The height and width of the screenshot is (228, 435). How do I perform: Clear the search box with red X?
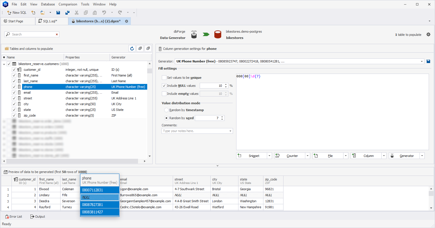click(57, 34)
